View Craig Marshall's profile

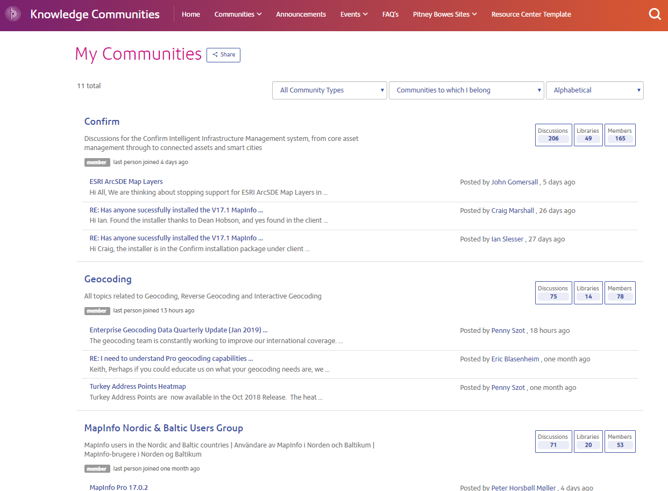513,211
